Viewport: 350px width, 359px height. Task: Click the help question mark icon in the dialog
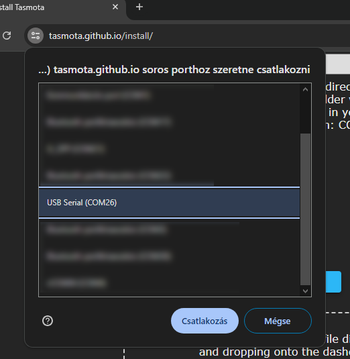point(48,321)
